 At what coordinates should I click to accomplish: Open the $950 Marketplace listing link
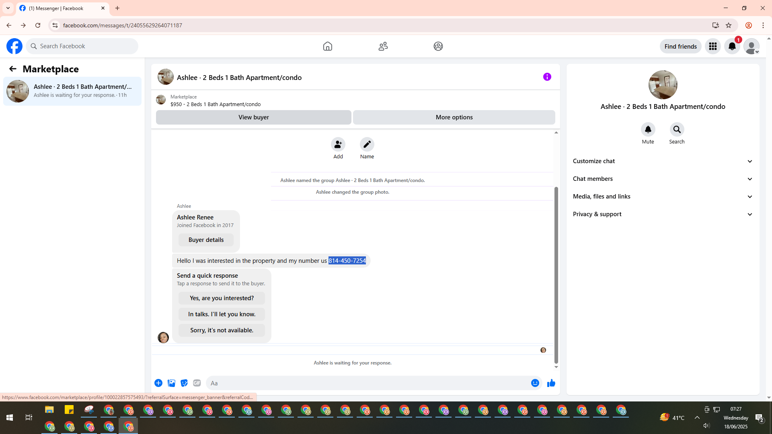pos(216,104)
